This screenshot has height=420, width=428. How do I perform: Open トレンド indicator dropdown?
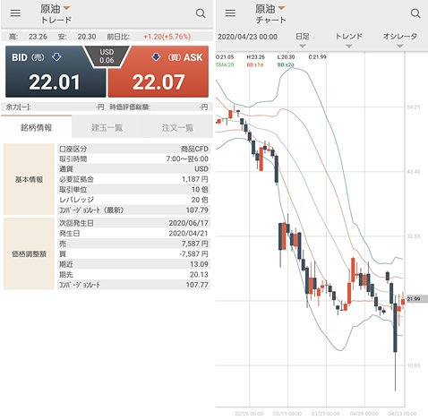click(x=348, y=40)
